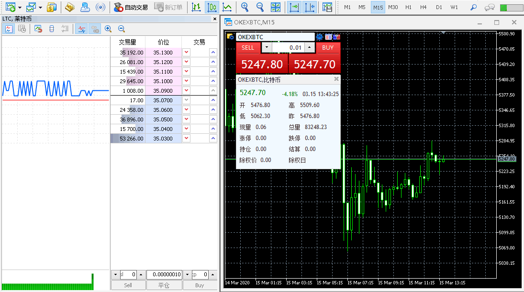Click the 平仓 close position button
The width and height of the screenshot is (524, 292).
point(164,285)
